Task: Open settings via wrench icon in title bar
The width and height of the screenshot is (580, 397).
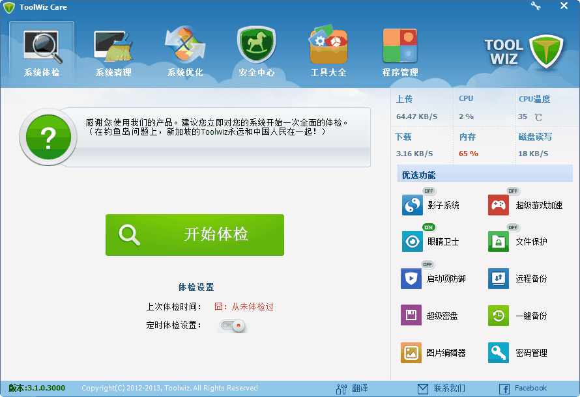Action: click(x=535, y=6)
